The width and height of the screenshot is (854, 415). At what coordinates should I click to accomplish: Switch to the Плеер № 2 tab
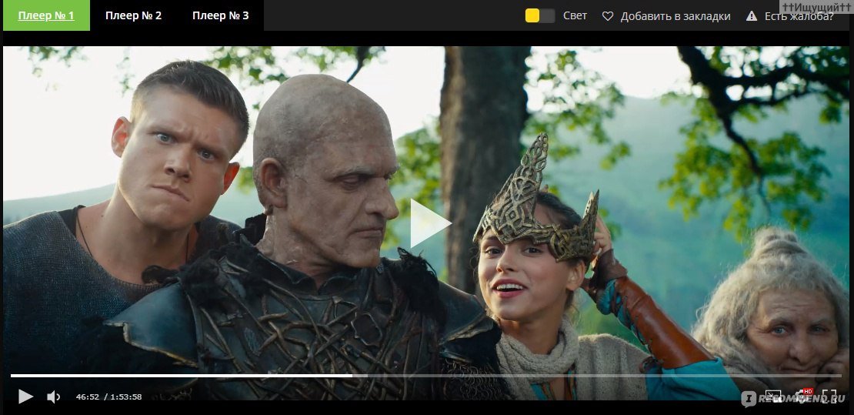click(133, 15)
